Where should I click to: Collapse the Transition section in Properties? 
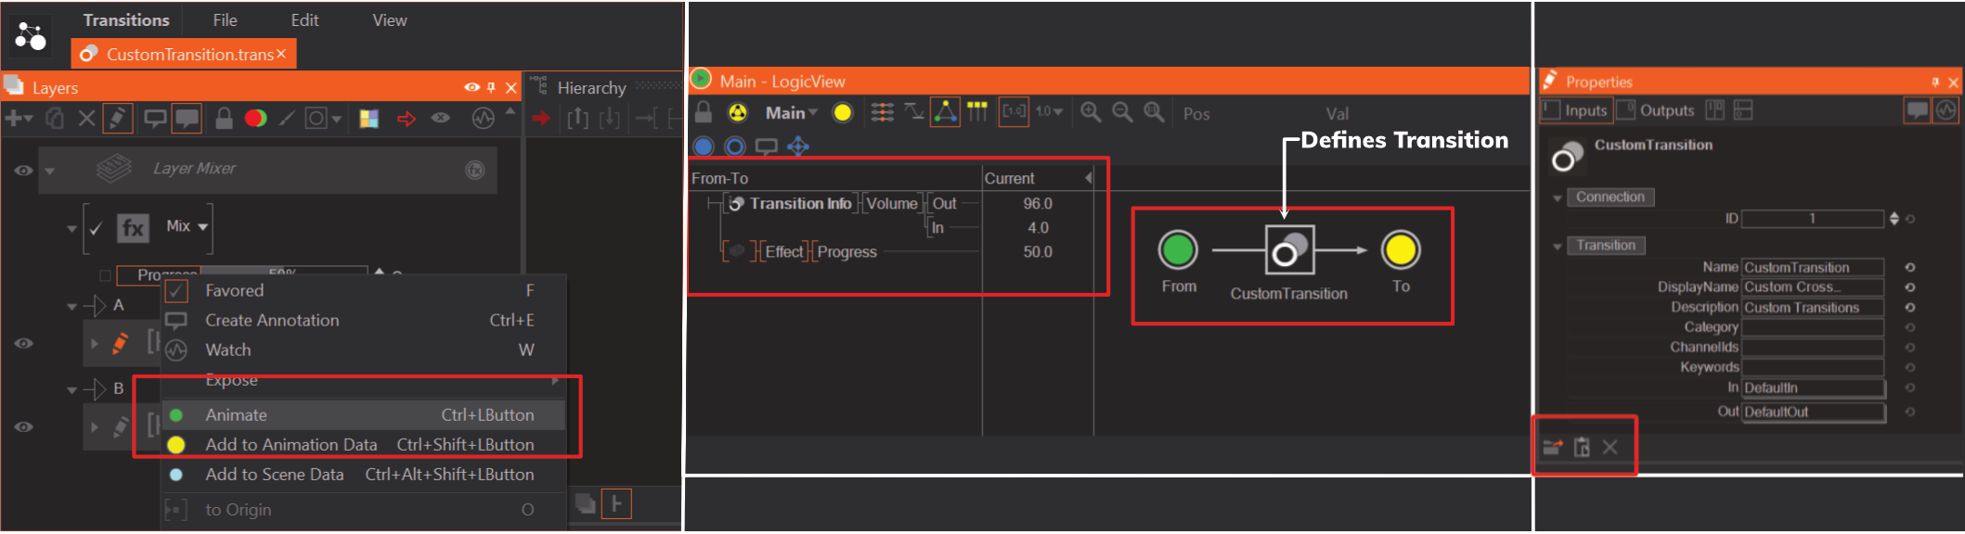pos(1558,246)
